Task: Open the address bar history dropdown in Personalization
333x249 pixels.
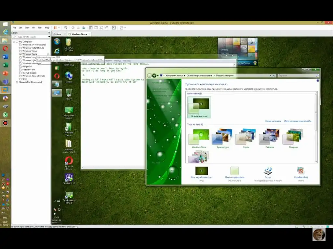Action: tap(270, 76)
